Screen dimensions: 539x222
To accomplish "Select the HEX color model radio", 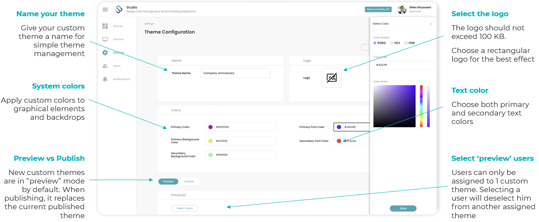I will [391, 43].
